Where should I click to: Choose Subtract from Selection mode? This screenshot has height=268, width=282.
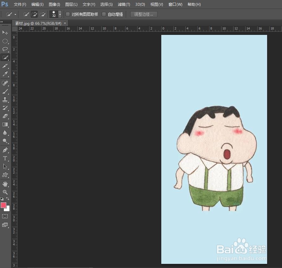(x=42, y=14)
